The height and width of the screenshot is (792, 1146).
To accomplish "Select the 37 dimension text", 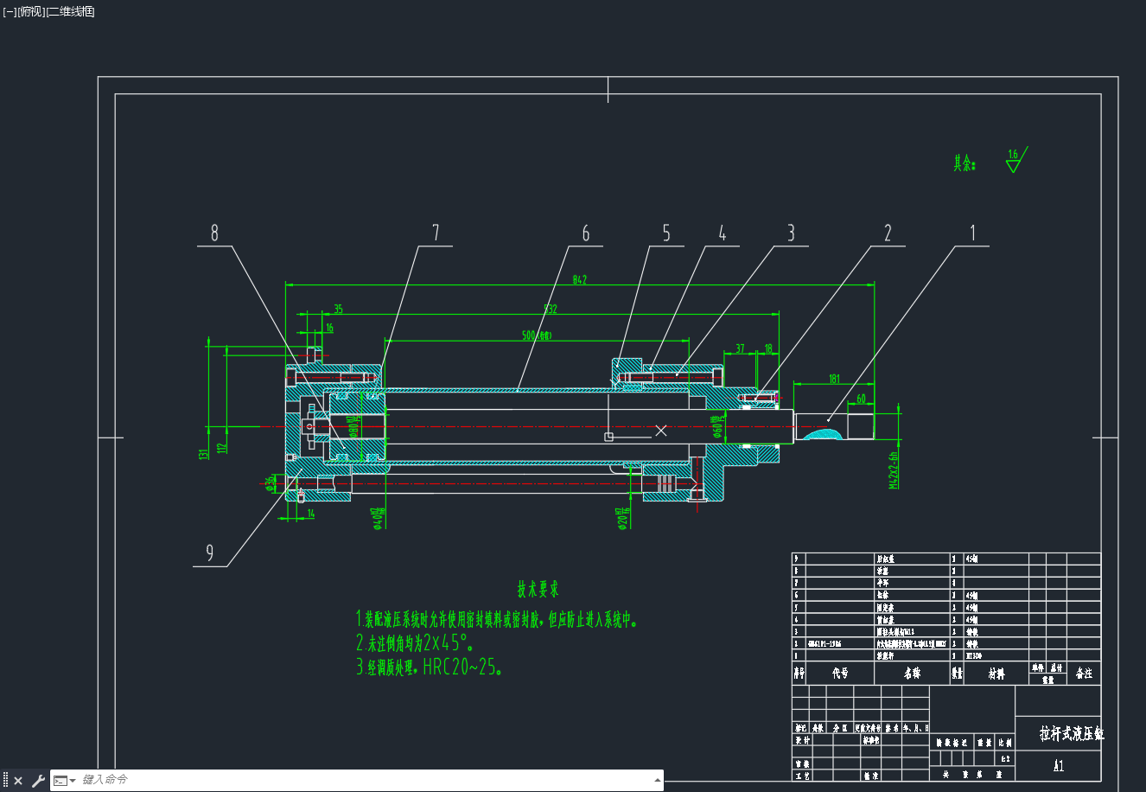I will click(740, 349).
